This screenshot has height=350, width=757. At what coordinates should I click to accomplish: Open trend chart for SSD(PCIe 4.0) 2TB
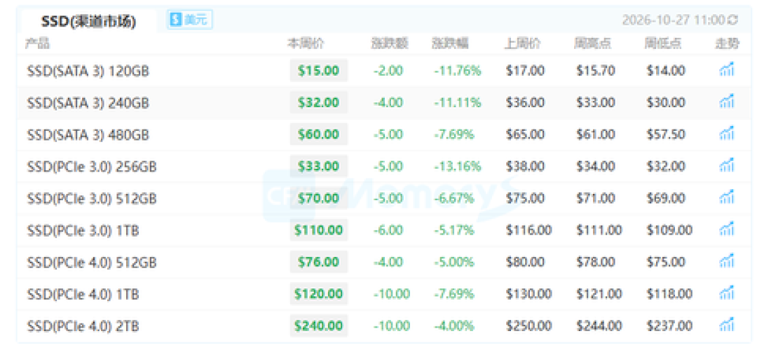point(727,325)
